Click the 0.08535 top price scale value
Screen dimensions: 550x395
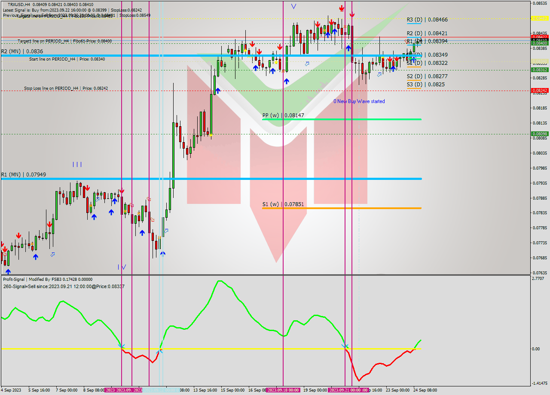click(x=540, y=3)
